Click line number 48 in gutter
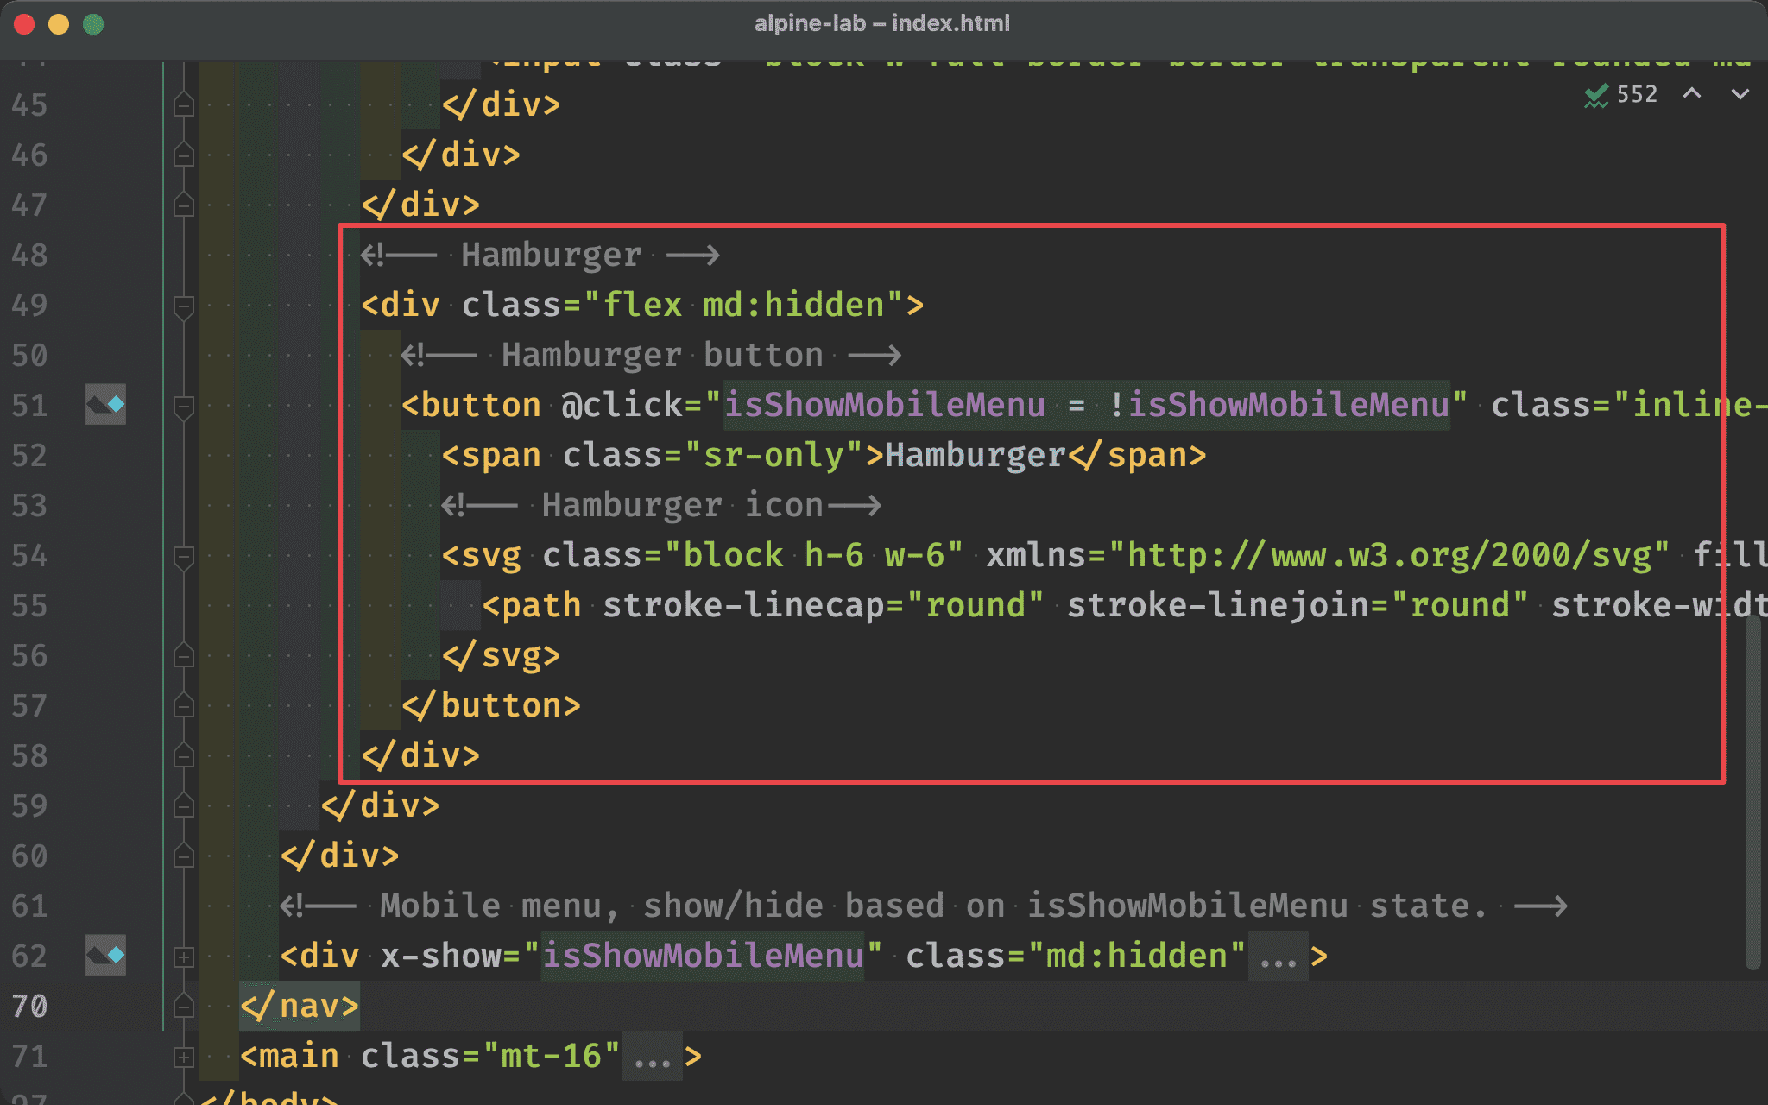1768x1105 pixels. click(x=29, y=256)
